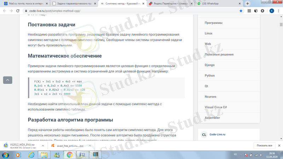The height and width of the screenshot is (159, 283).
Task: Bookmark this page with the star icon
Action: coord(241,11)
